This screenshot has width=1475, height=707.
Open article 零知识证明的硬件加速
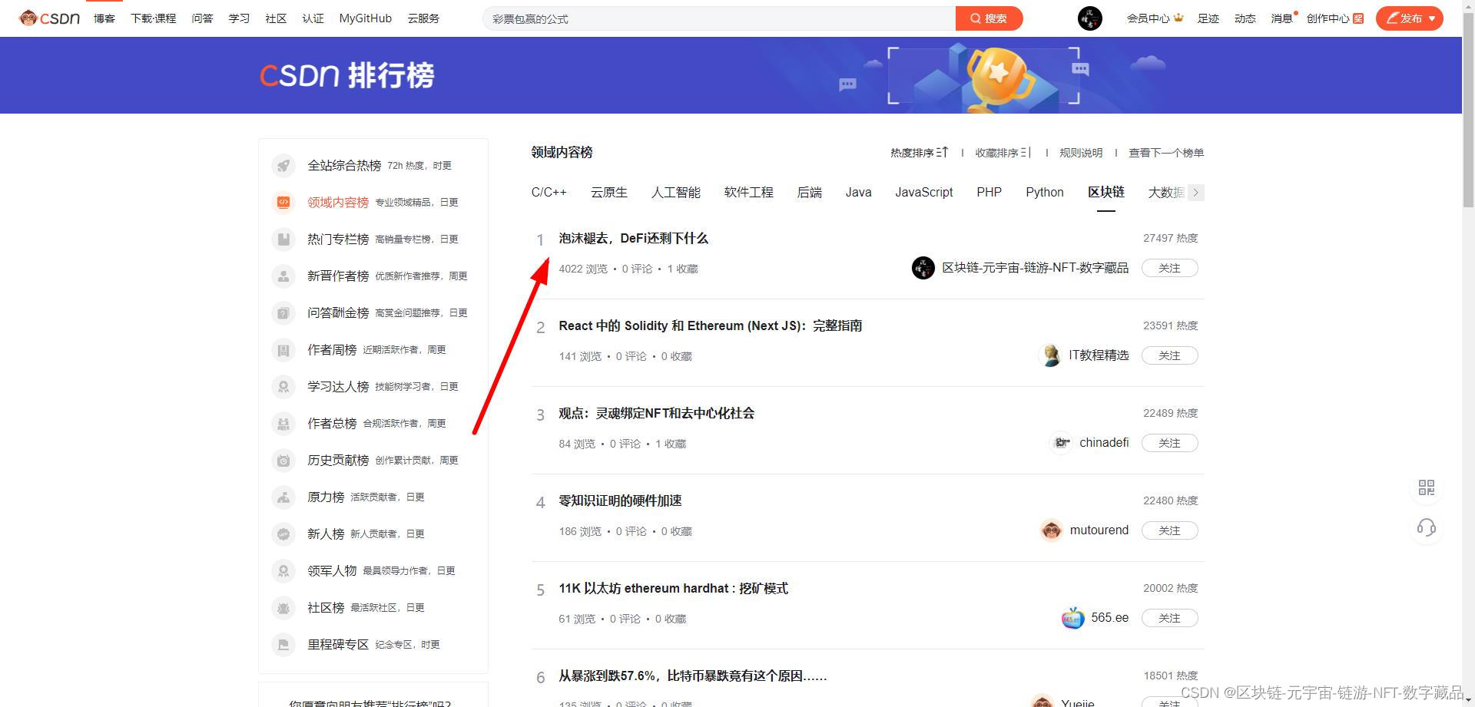[x=620, y=501]
